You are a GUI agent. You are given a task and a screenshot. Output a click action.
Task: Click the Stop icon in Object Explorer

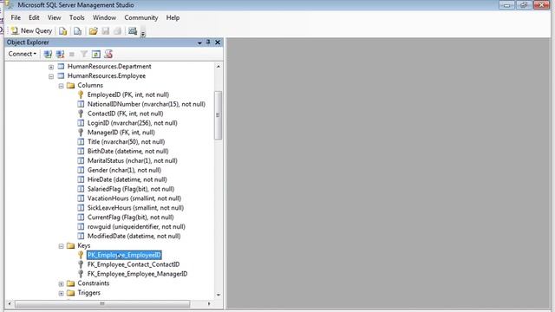point(72,54)
